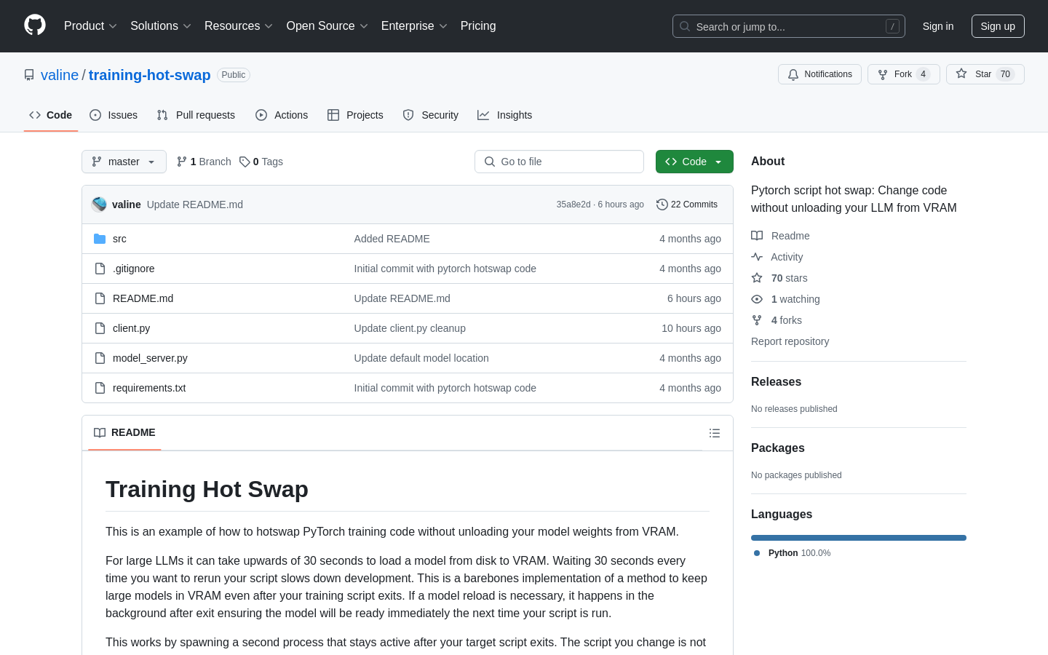Click the requirements.txt file icon

click(100, 388)
